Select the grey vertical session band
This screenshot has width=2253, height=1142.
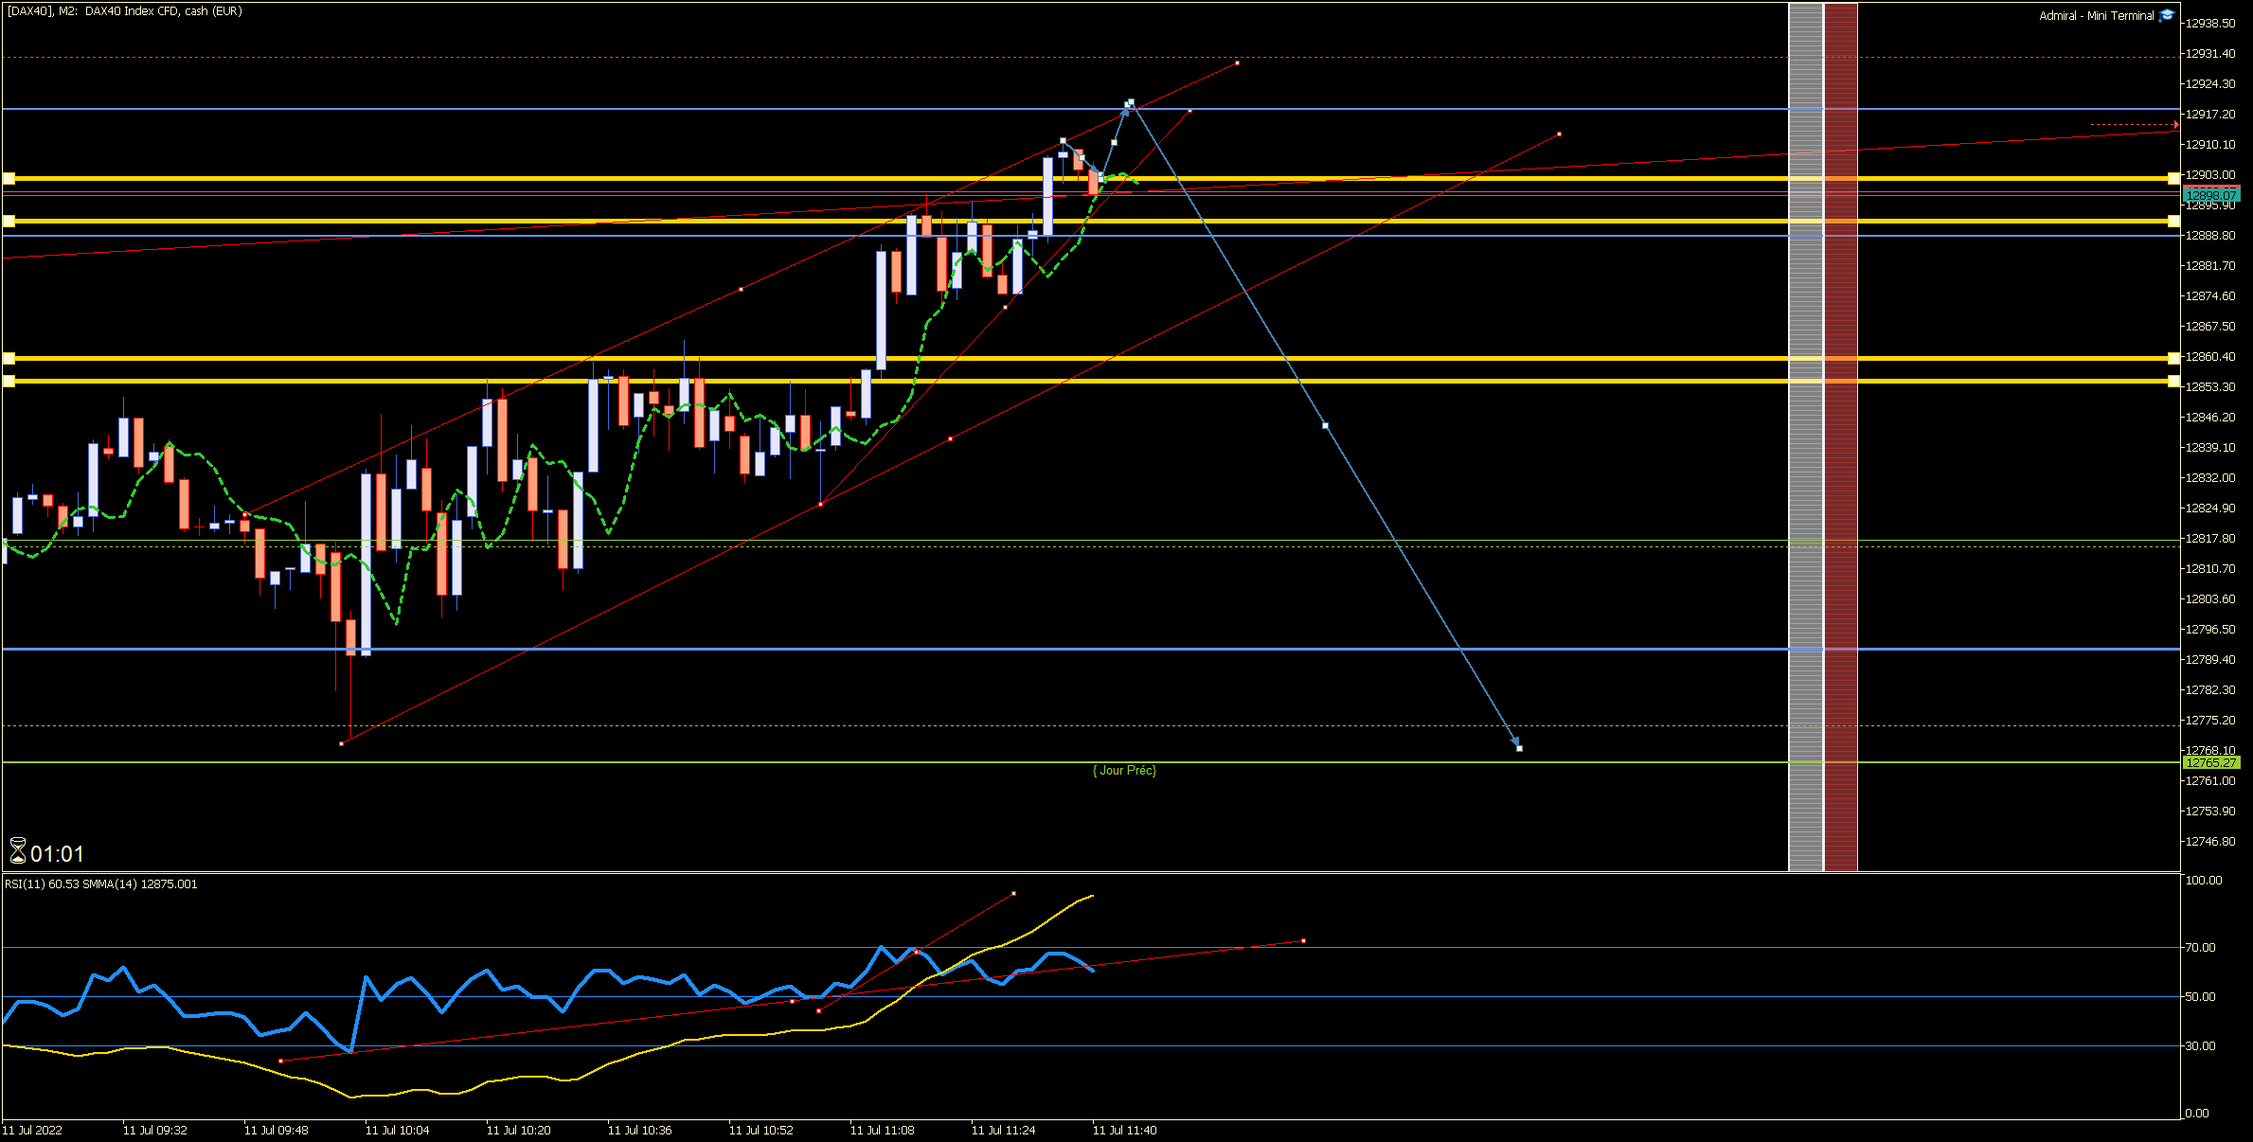pos(1805,473)
